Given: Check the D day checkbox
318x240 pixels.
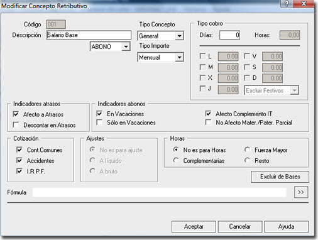Looking at the screenshot, I should point(247,78).
